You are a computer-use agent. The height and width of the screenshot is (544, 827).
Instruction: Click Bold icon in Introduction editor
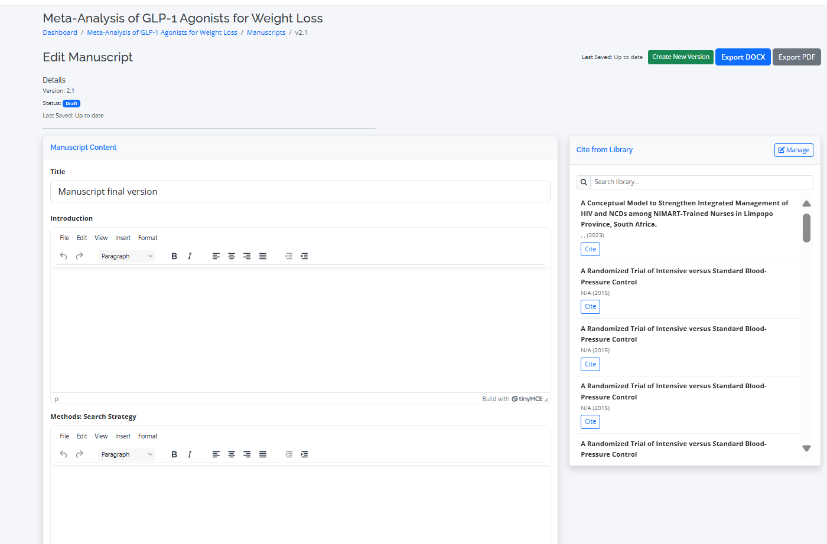pyautogui.click(x=174, y=256)
